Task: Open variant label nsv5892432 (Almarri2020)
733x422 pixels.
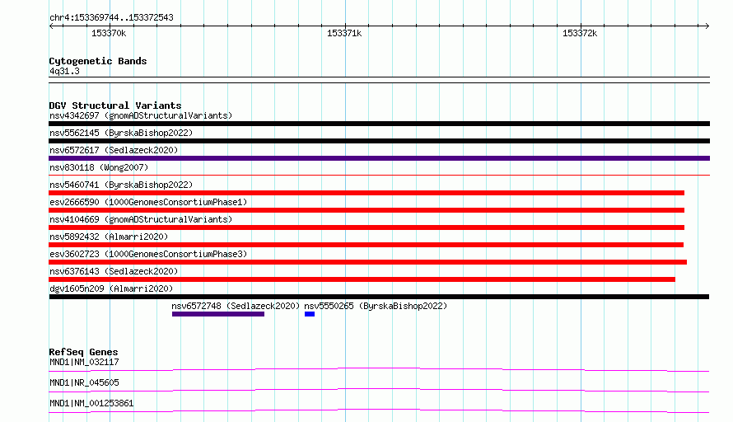Action: [x=109, y=237]
